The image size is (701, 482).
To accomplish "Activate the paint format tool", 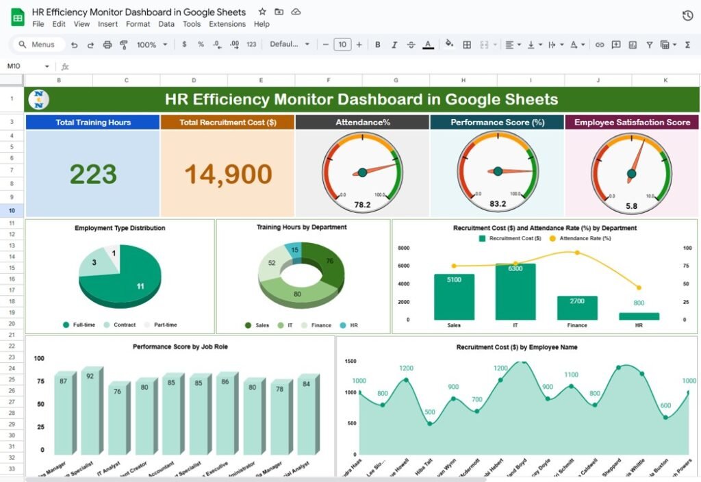I will point(124,45).
